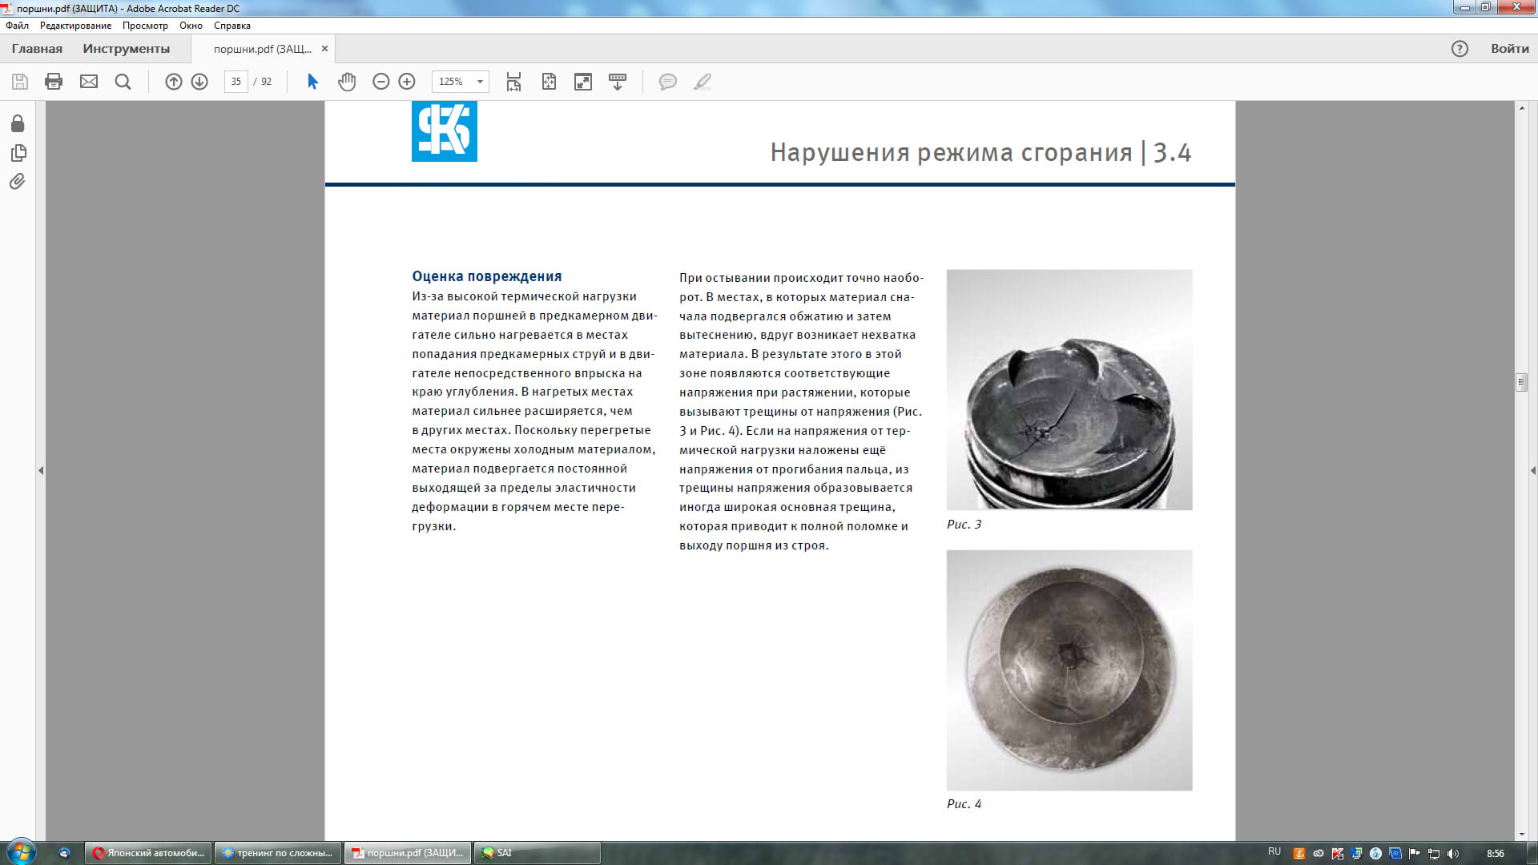Viewport: 1538px width, 865px height.
Task: Click the page number field showing 35
Action: pyautogui.click(x=236, y=82)
